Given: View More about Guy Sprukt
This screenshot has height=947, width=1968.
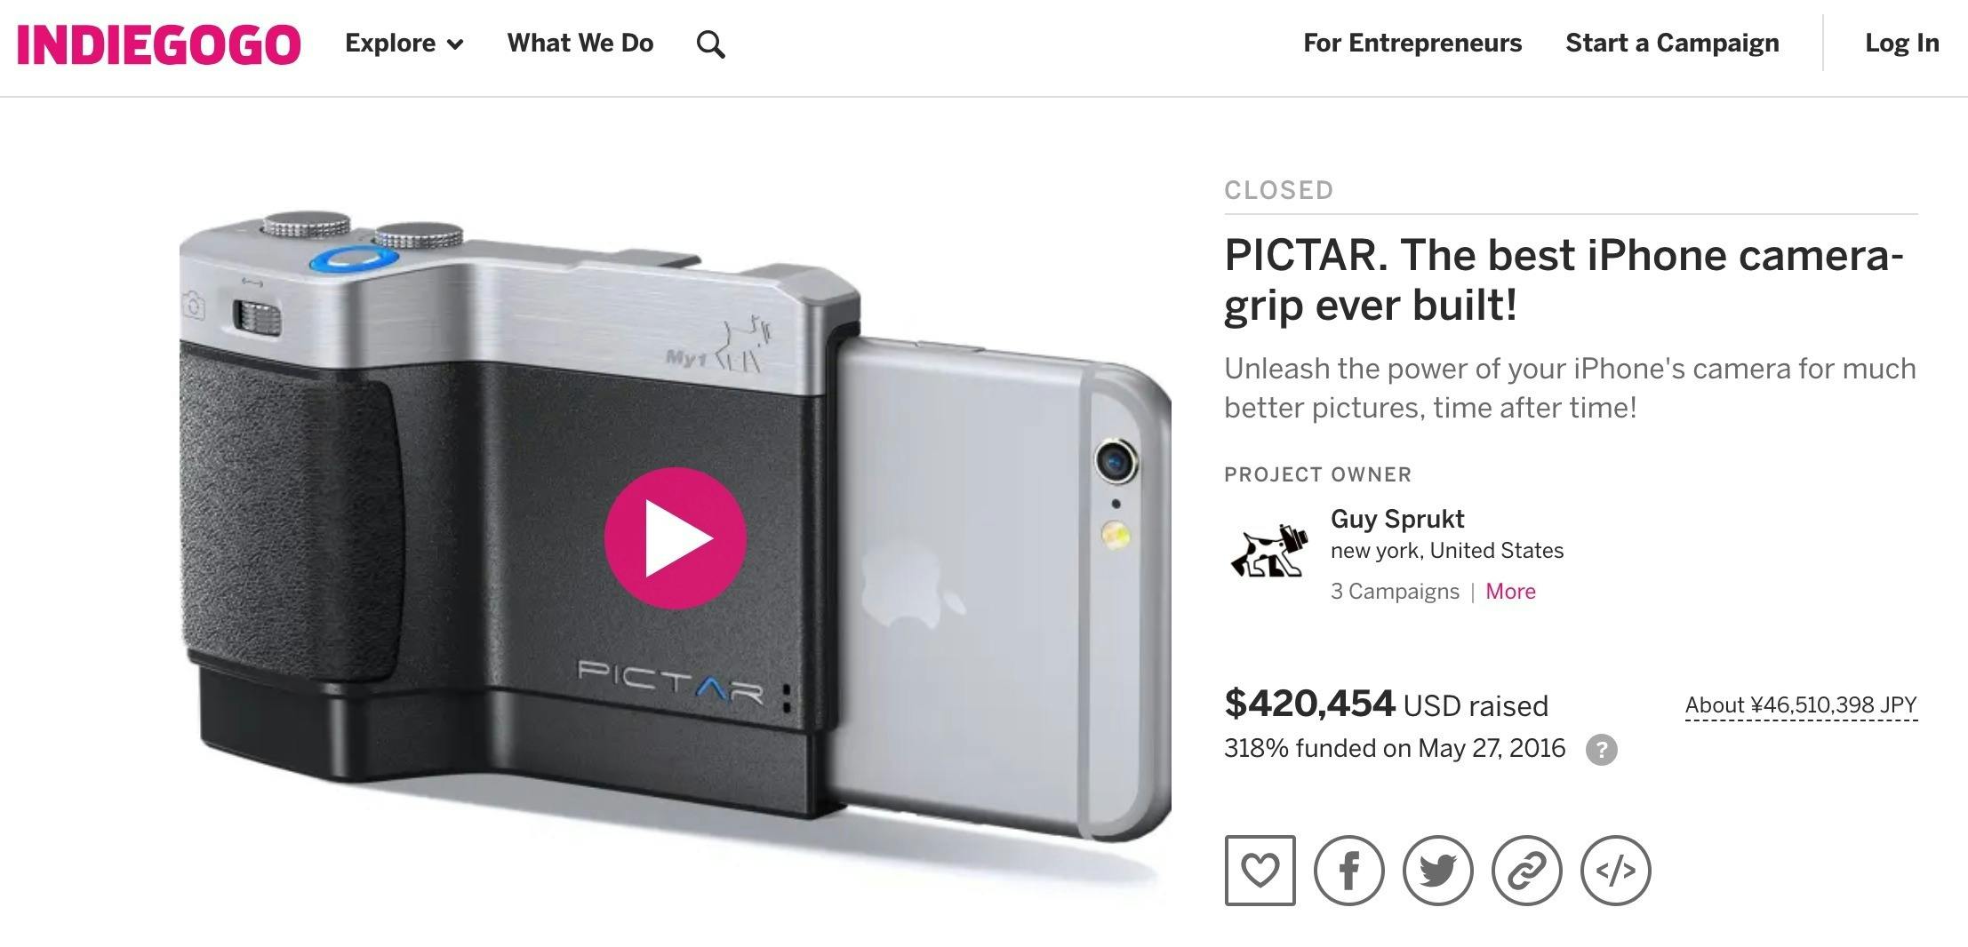Looking at the screenshot, I should pos(1510,592).
